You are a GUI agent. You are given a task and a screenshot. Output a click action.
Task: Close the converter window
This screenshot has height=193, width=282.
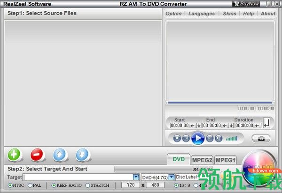click(277, 4)
